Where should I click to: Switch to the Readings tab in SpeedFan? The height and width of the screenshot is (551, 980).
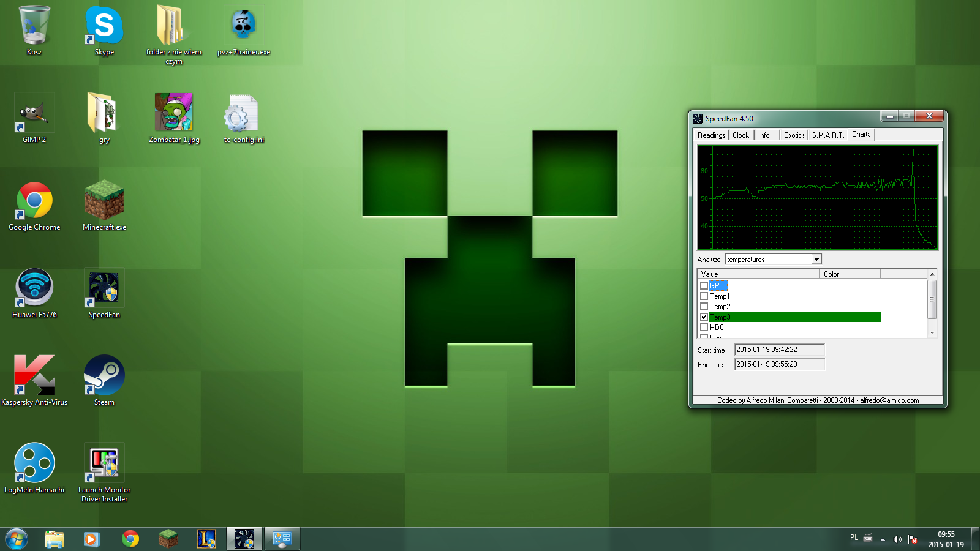(711, 135)
